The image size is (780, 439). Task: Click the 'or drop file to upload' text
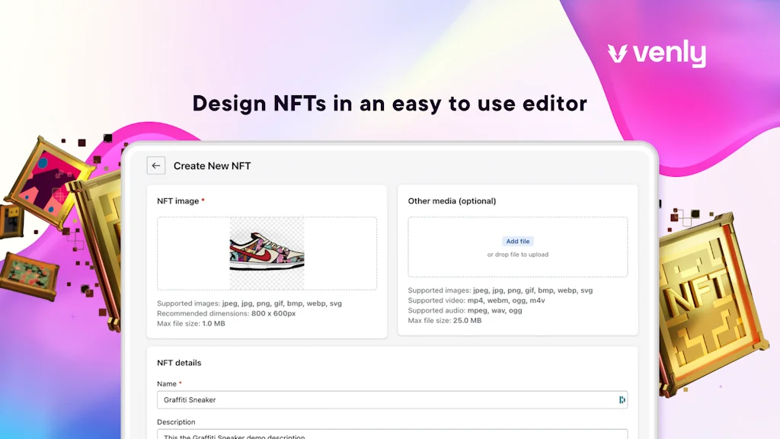[x=518, y=254]
